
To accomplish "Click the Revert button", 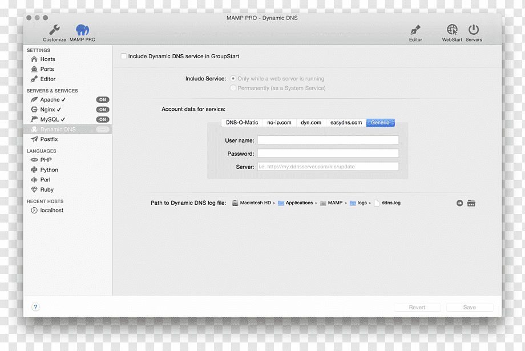I will [x=417, y=307].
